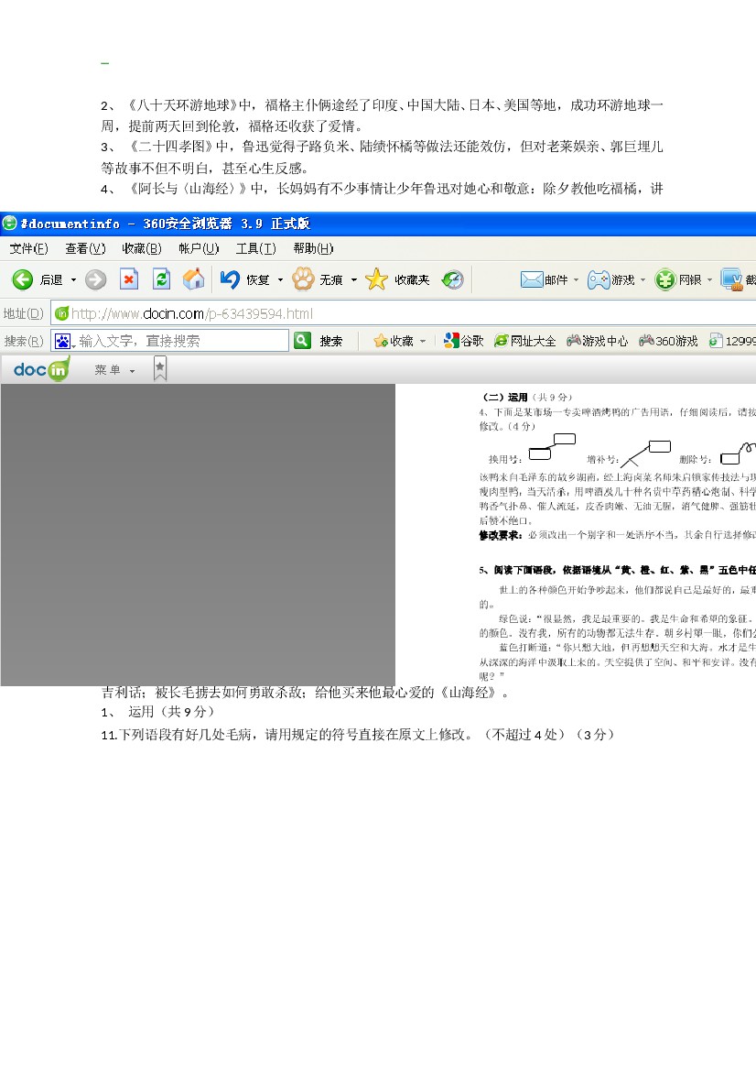756x1071 pixels.
Task: Expand the 后退 history dropdown arrow
Action: point(73,280)
